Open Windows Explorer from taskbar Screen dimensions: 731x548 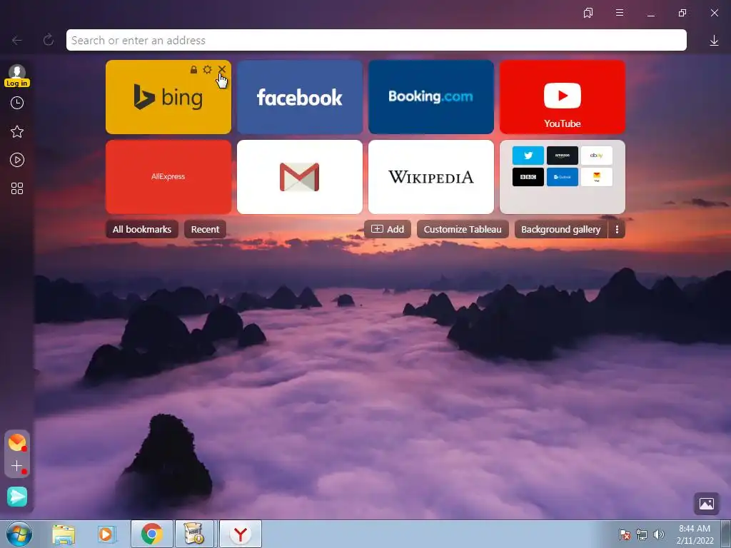click(x=64, y=534)
